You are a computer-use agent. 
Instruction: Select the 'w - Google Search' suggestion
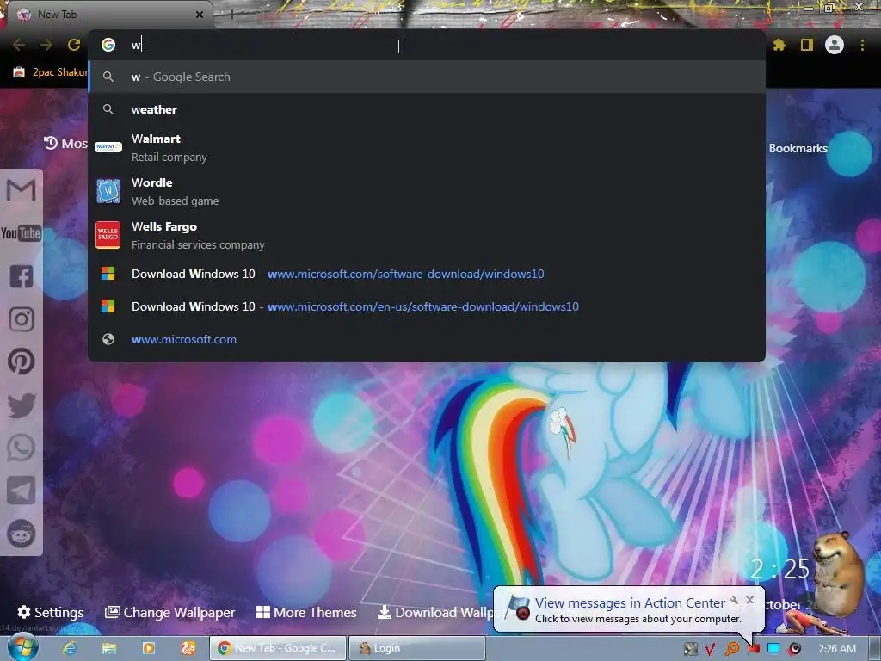coord(427,77)
